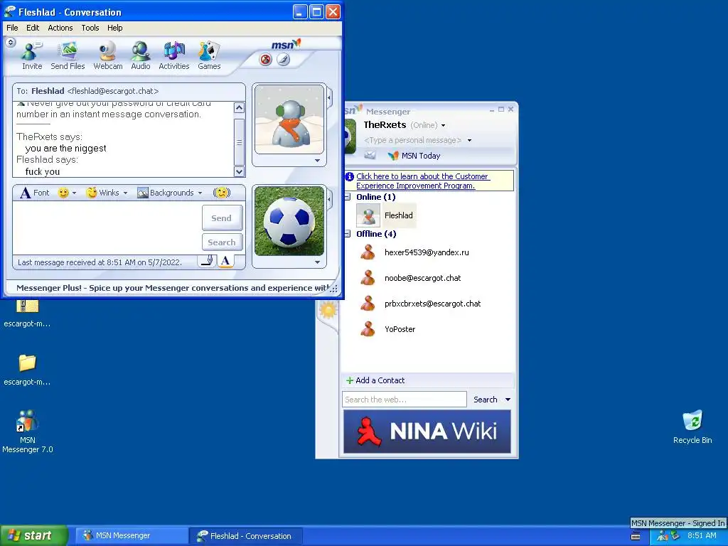Switch to MSN Messenger taskbar button
This screenshot has height=546, width=728.
click(x=130, y=536)
